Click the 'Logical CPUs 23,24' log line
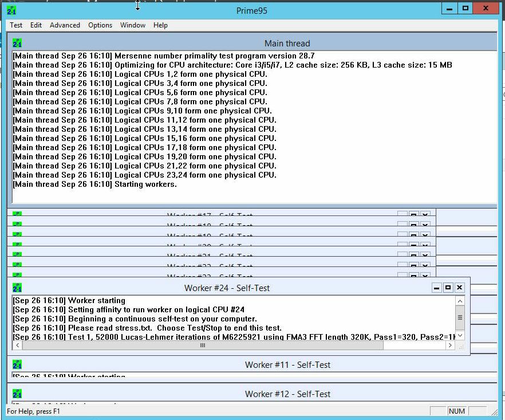This screenshot has height=420, width=505. pos(144,175)
